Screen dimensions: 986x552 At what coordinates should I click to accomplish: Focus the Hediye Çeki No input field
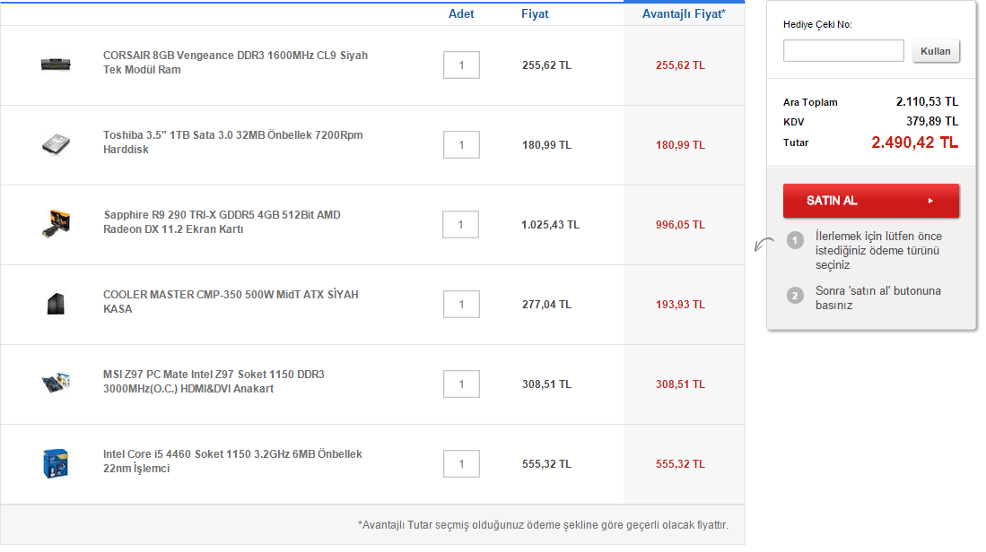(843, 51)
